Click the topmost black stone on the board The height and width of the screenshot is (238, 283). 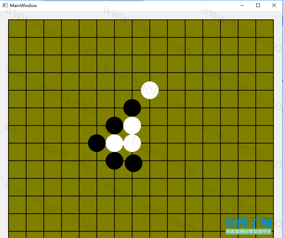[x=132, y=108]
